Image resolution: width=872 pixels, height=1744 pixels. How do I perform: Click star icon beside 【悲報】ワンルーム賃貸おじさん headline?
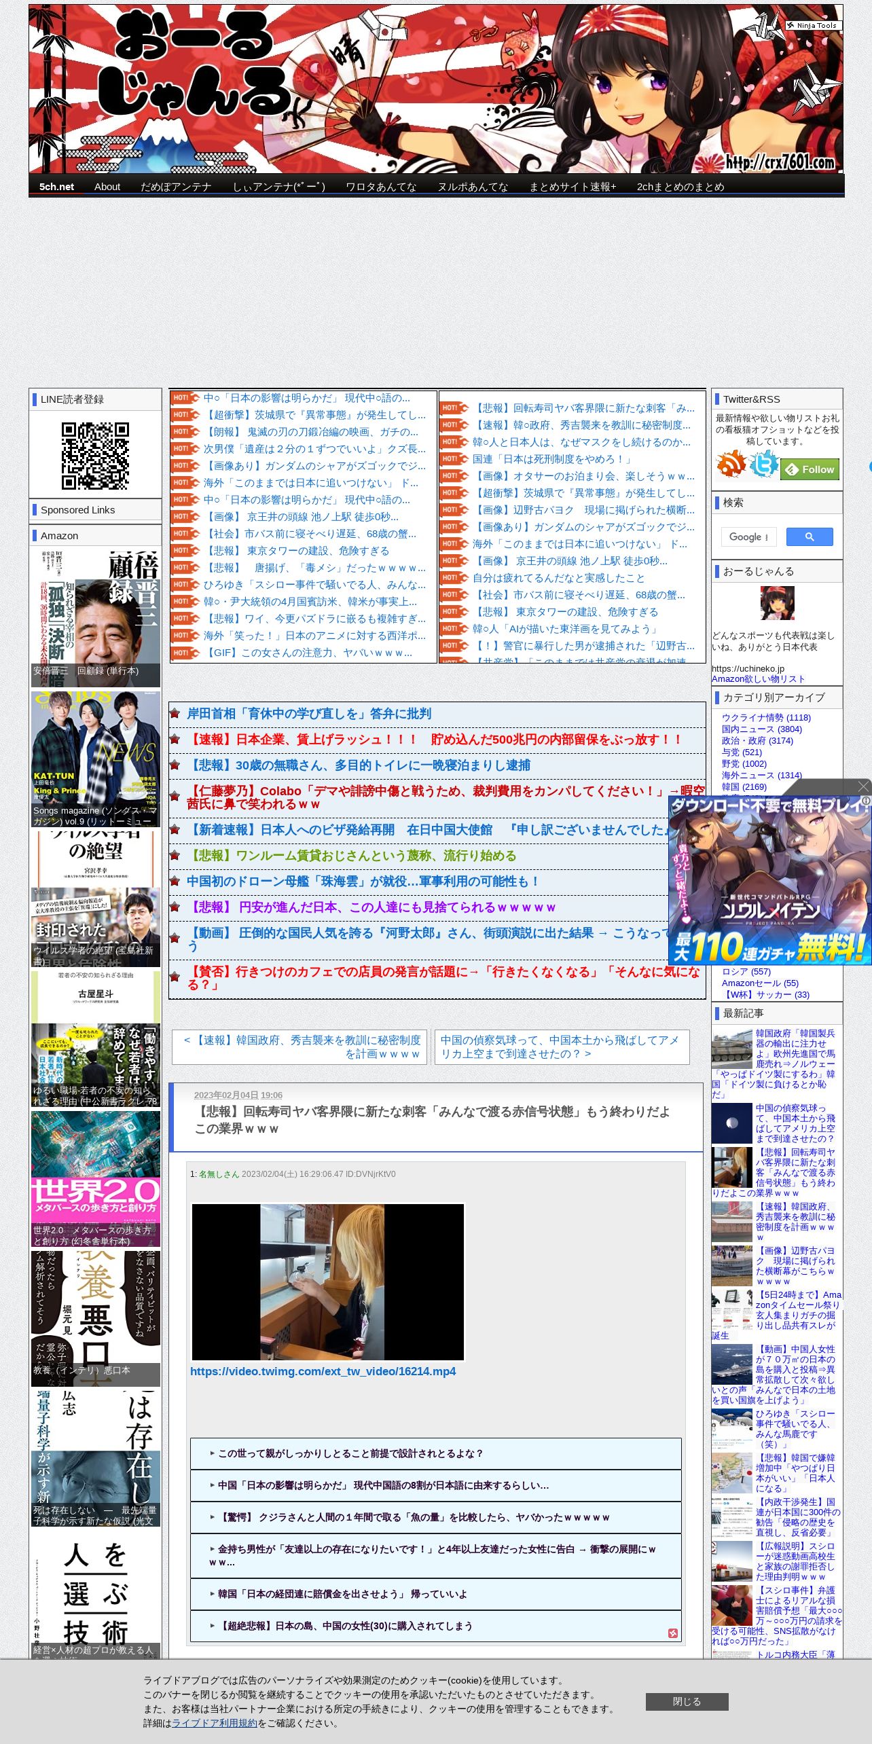tap(175, 856)
